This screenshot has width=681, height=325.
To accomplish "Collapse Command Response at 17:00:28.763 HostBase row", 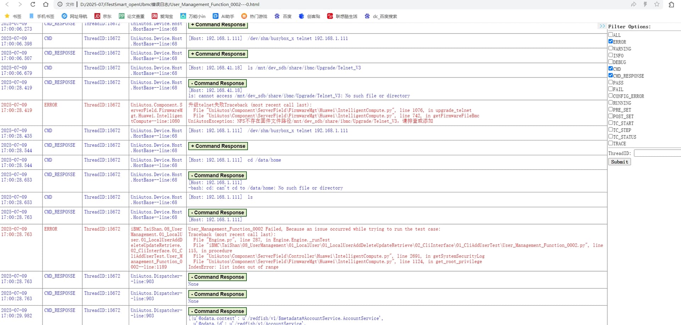I will point(217,213).
